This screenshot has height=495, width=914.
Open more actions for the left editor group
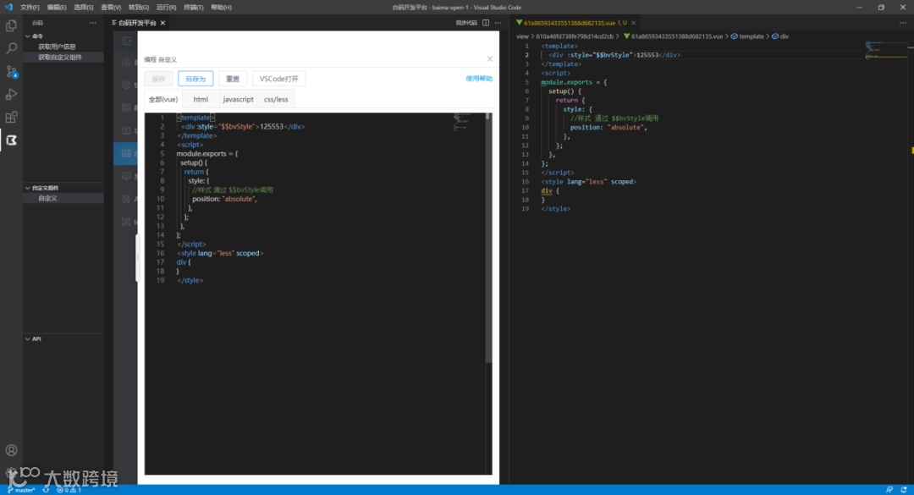pos(498,23)
